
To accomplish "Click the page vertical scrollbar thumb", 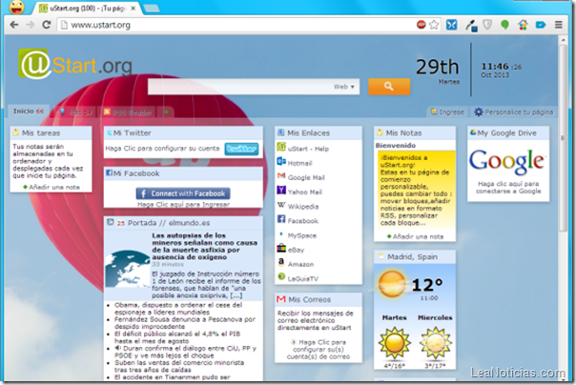I will pyautogui.click(x=563, y=137).
